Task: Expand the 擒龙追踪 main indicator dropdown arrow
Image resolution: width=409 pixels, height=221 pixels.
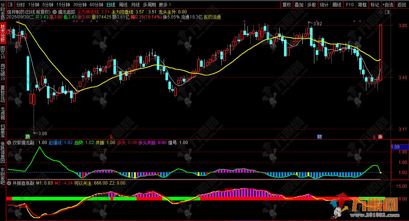Action: coord(55,12)
